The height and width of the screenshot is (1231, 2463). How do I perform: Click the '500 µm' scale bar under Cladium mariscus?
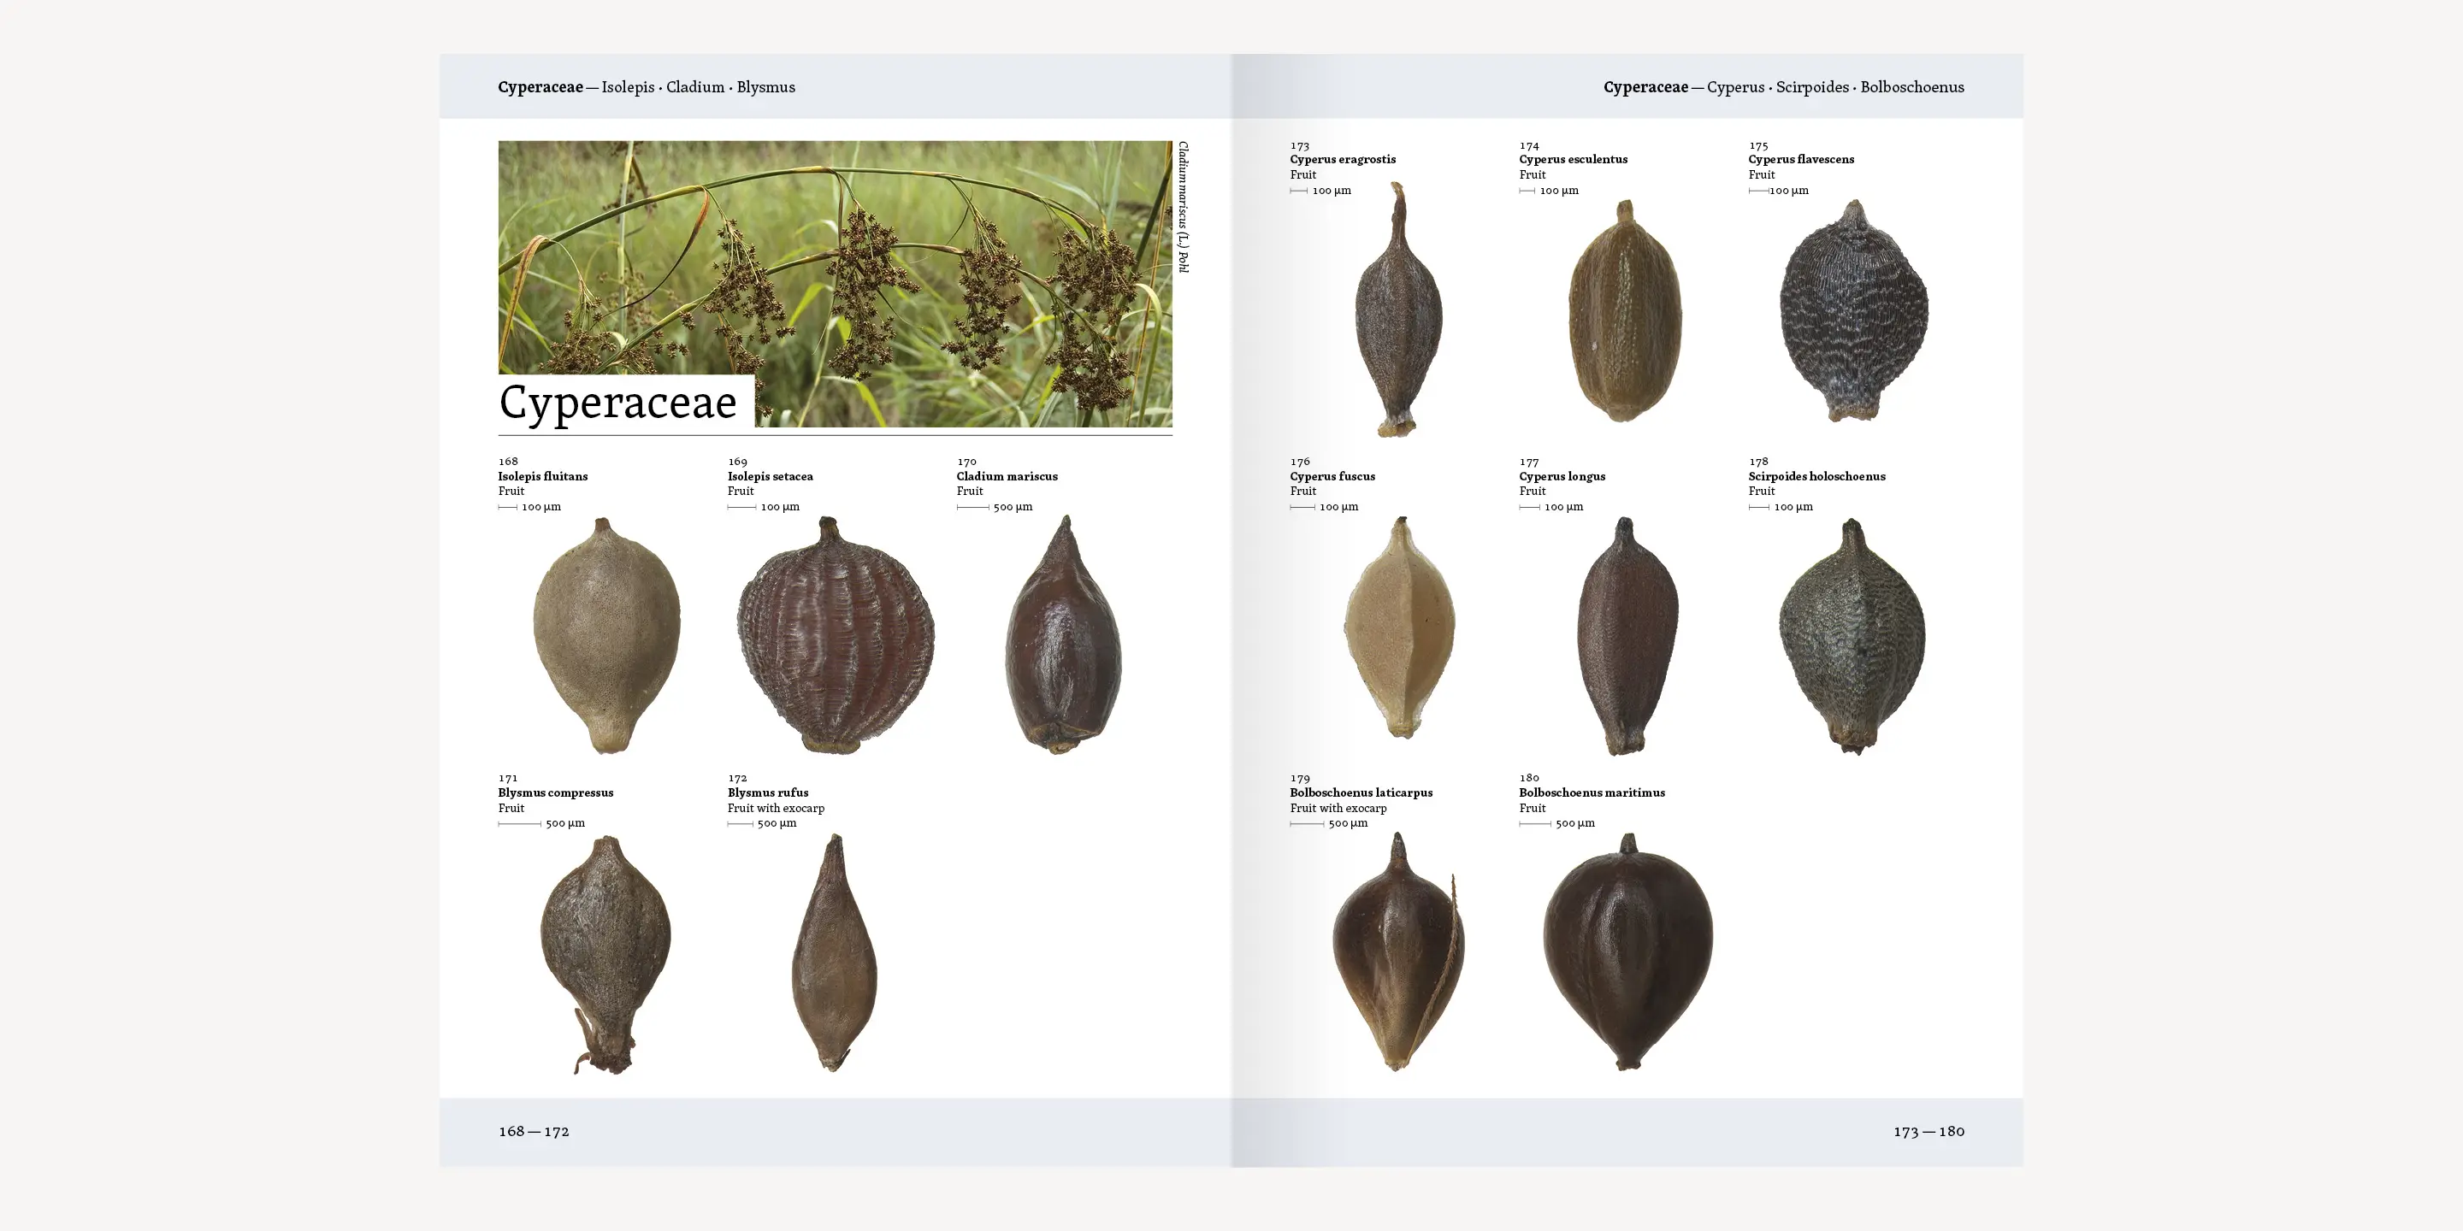coord(995,508)
